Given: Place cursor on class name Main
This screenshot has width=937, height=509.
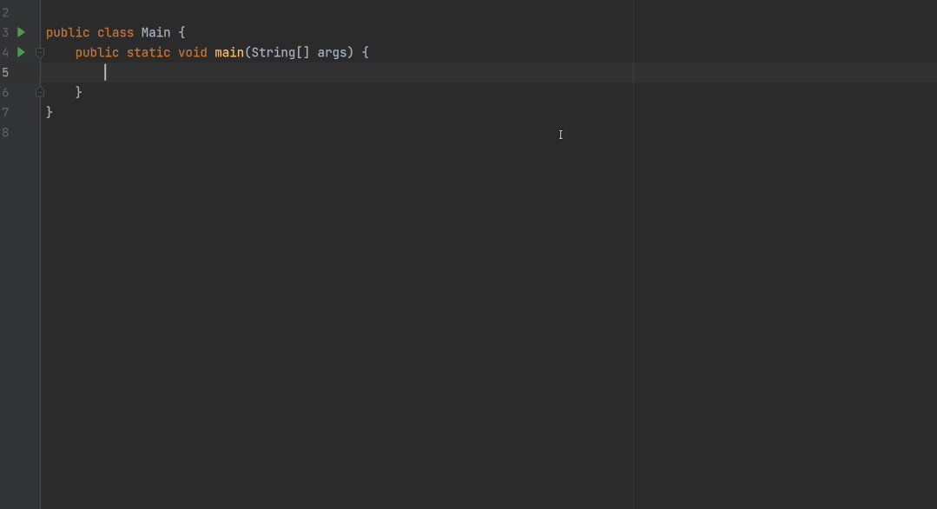Looking at the screenshot, I should point(156,32).
